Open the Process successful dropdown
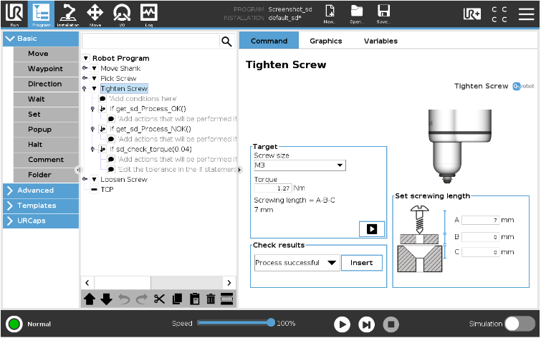 [297, 263]
